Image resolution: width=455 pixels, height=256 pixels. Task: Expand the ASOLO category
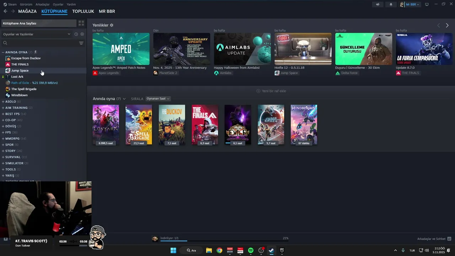[3, 102]
